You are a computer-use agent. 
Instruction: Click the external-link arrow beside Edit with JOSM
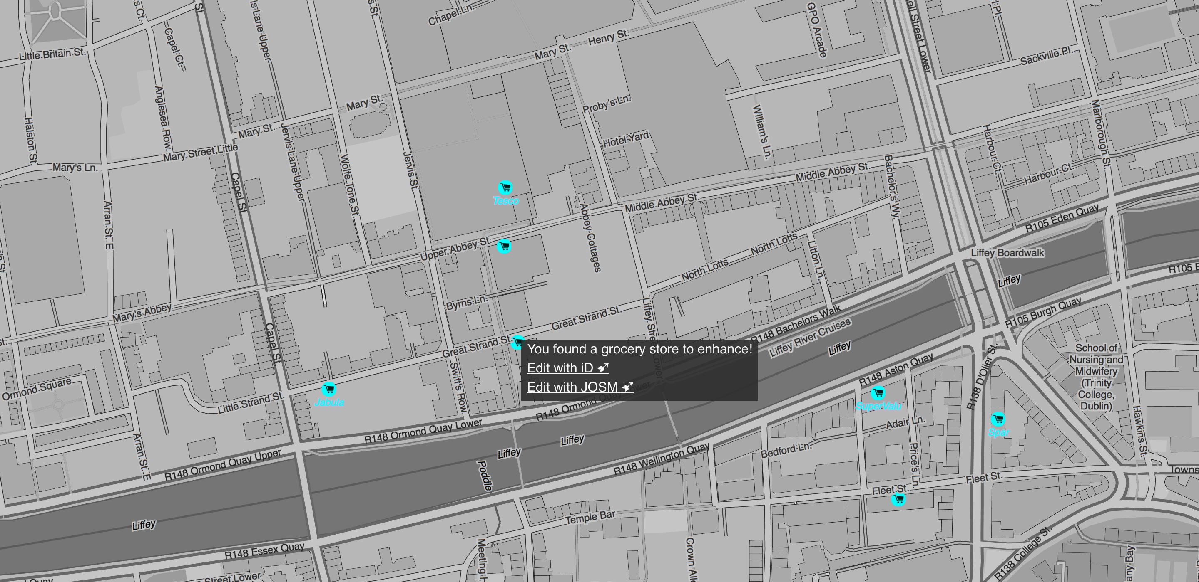(628, 387)
